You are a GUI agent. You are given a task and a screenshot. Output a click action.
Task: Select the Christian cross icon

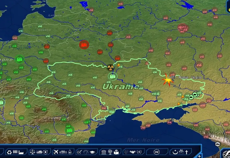click(x=187, y=152)
